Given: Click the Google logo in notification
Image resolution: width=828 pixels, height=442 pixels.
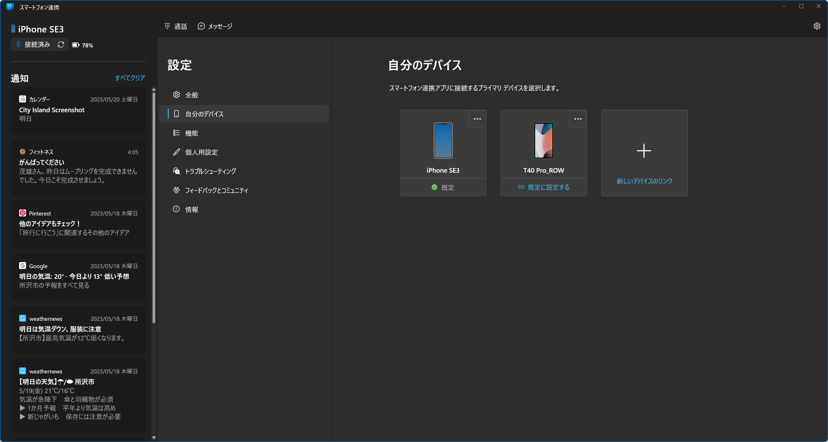Looking at the screenshot, I should 23,266.
